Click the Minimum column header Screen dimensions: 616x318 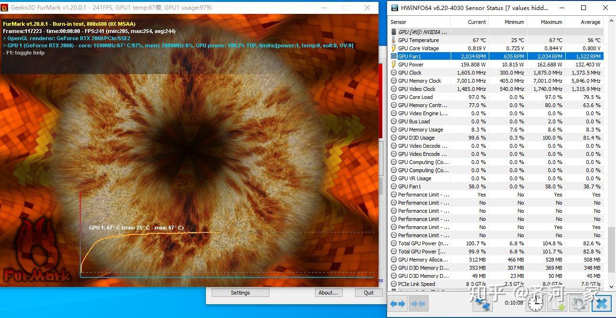508,22
